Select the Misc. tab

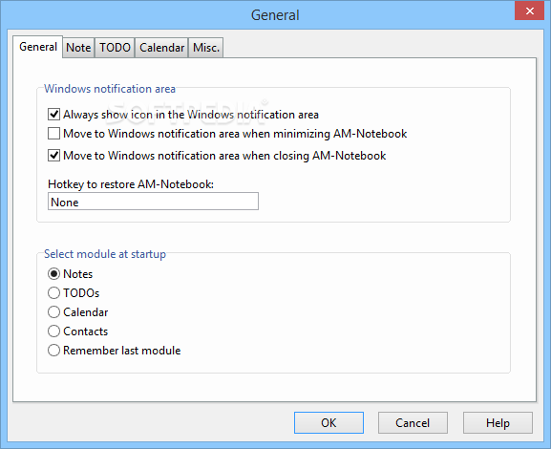pos(206,48)
